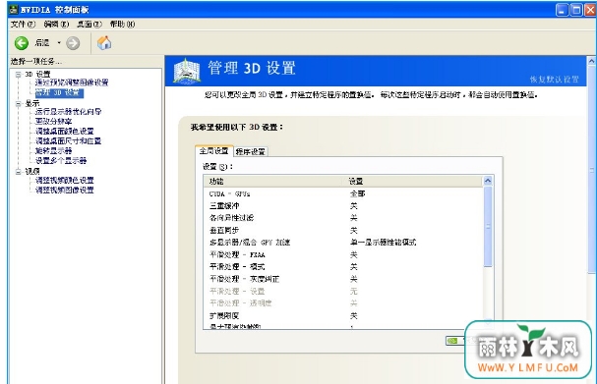Select the 平滑处理 - 设置 row
597x384 pixels.
pyautogui.click(x=343, y=292)
